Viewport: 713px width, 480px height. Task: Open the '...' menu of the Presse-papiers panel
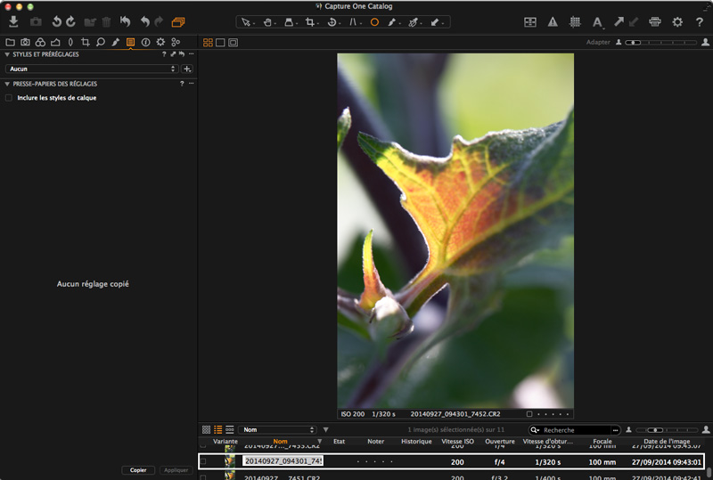click(192, 84)
